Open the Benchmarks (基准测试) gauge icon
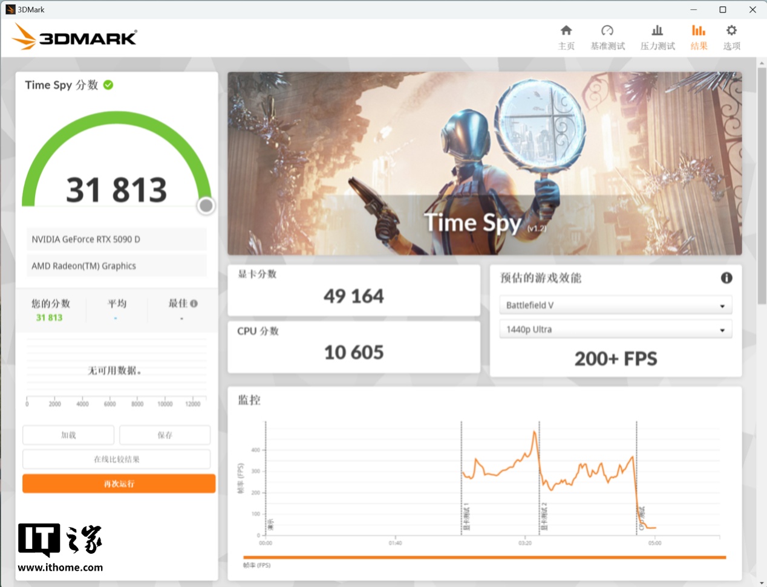767x587 pixels. [x=607, y=31]
